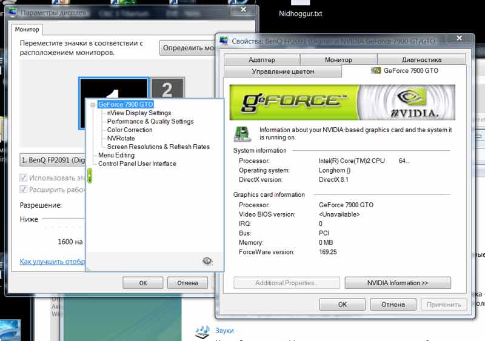The image size is (485, 341).
Task: Click Отмена in Параметры дисплея window
Action: pos(187,283)
